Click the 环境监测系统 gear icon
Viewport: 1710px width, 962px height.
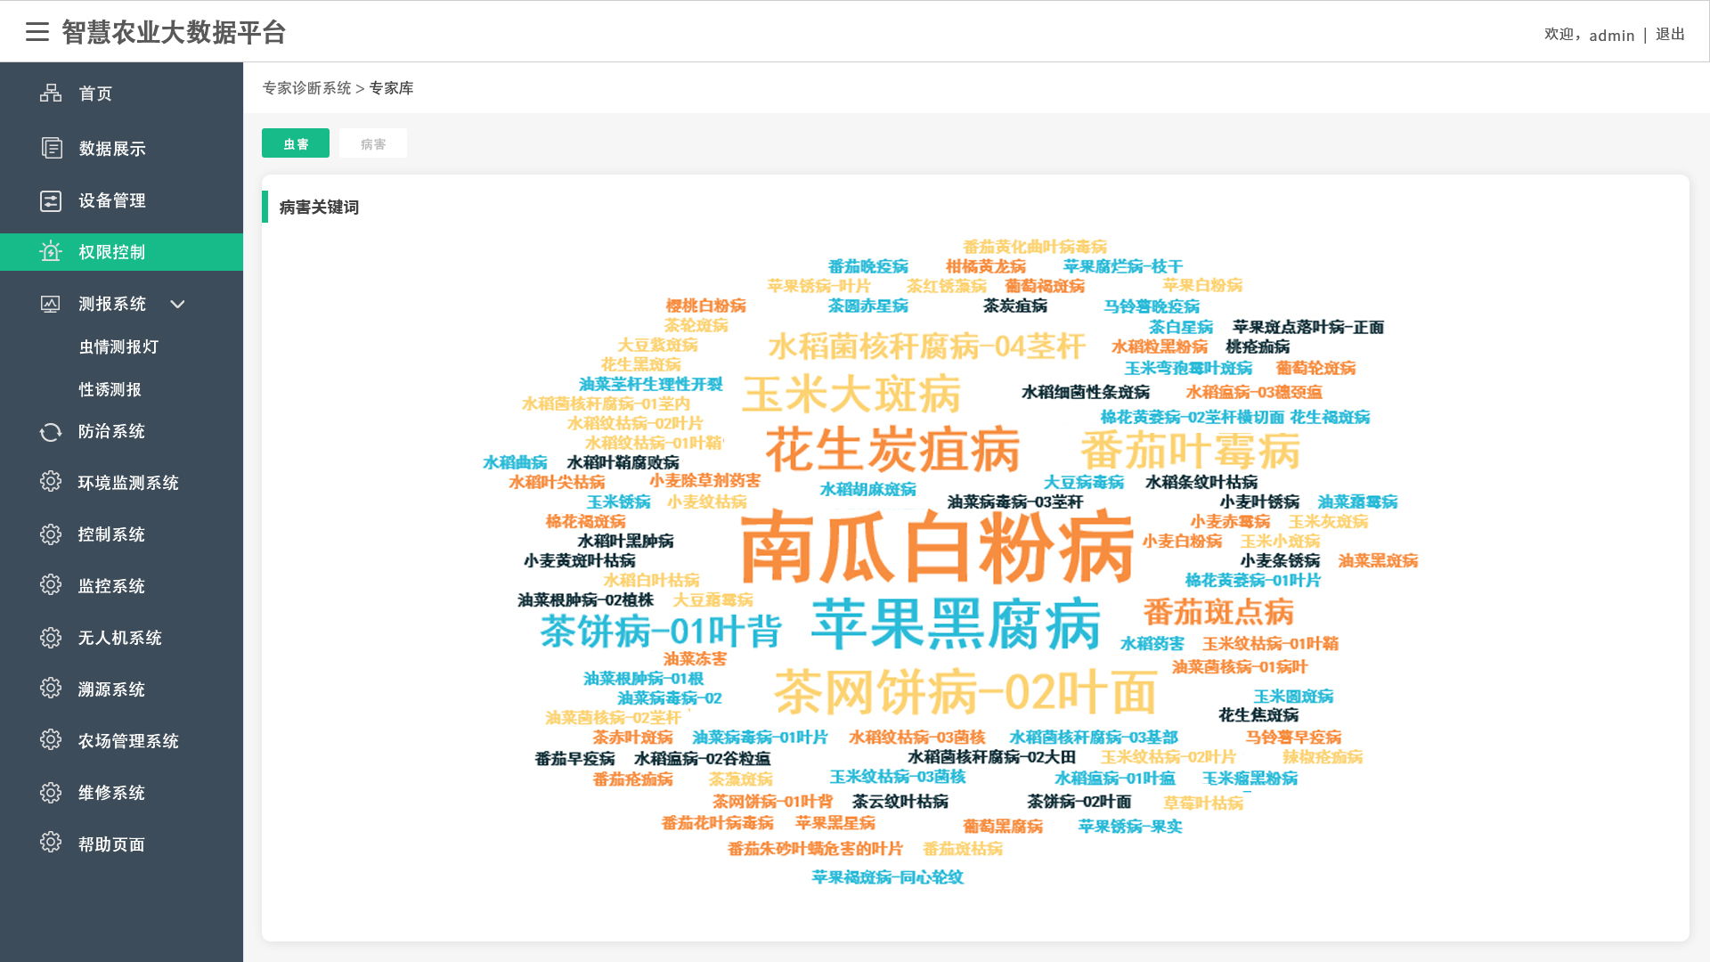(x=51, y=482)
